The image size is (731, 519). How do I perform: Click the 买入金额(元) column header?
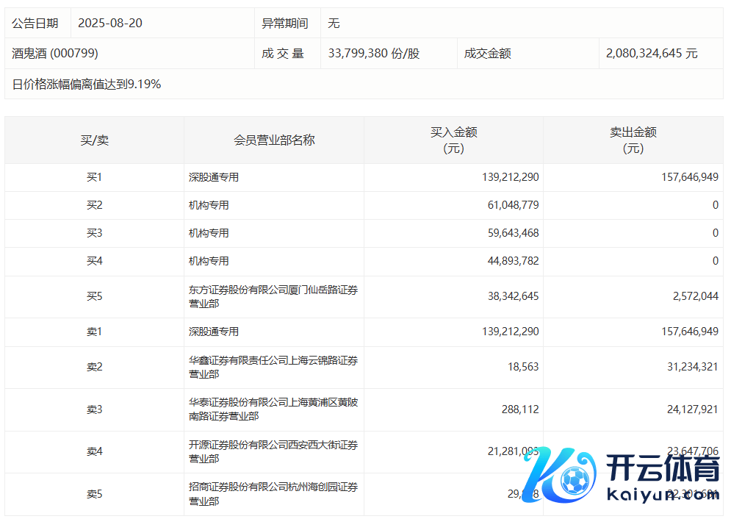tap(453, 140)
